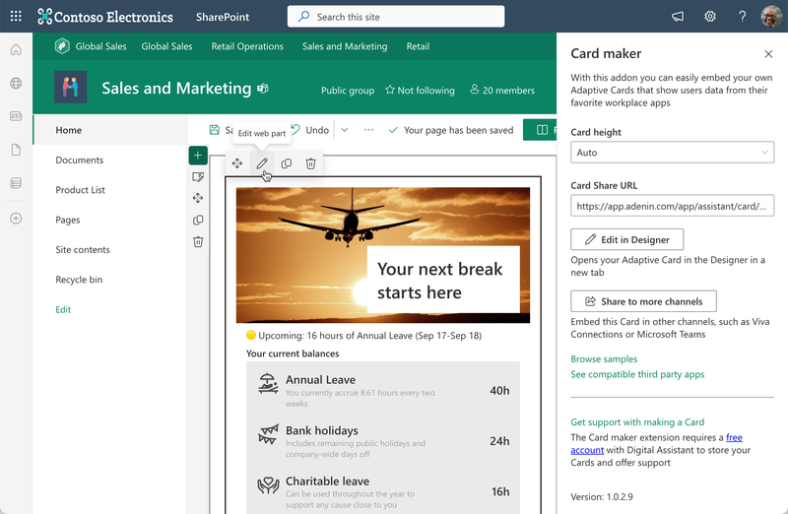Open the Retail Operations navigation tab

coord(247,46)
